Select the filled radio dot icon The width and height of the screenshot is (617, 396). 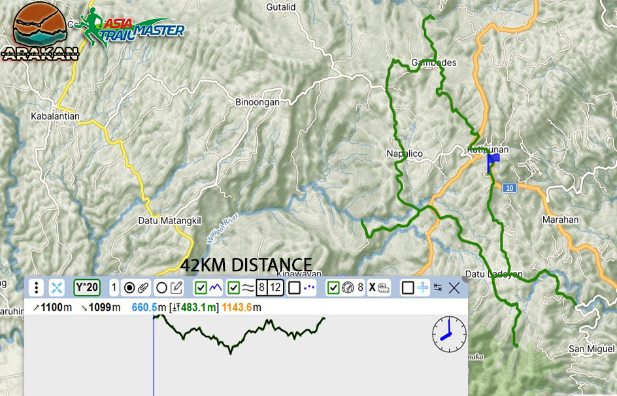coord(129,288)
